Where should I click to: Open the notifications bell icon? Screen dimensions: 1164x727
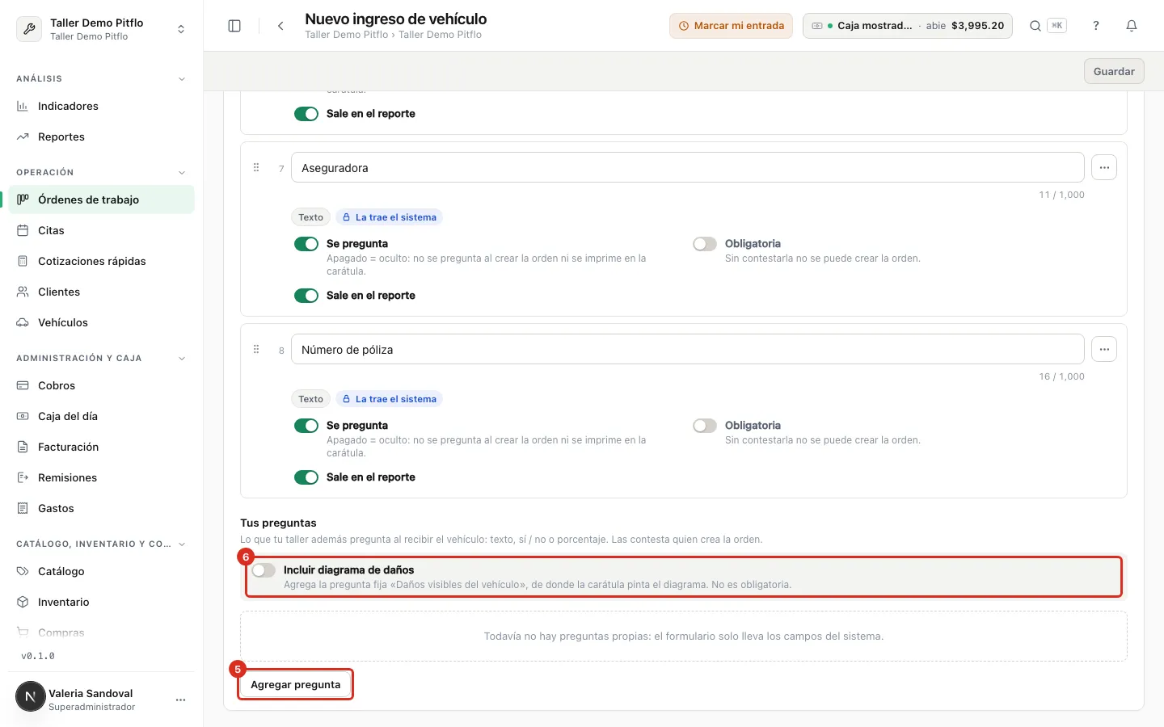[x=1132, y=26]
